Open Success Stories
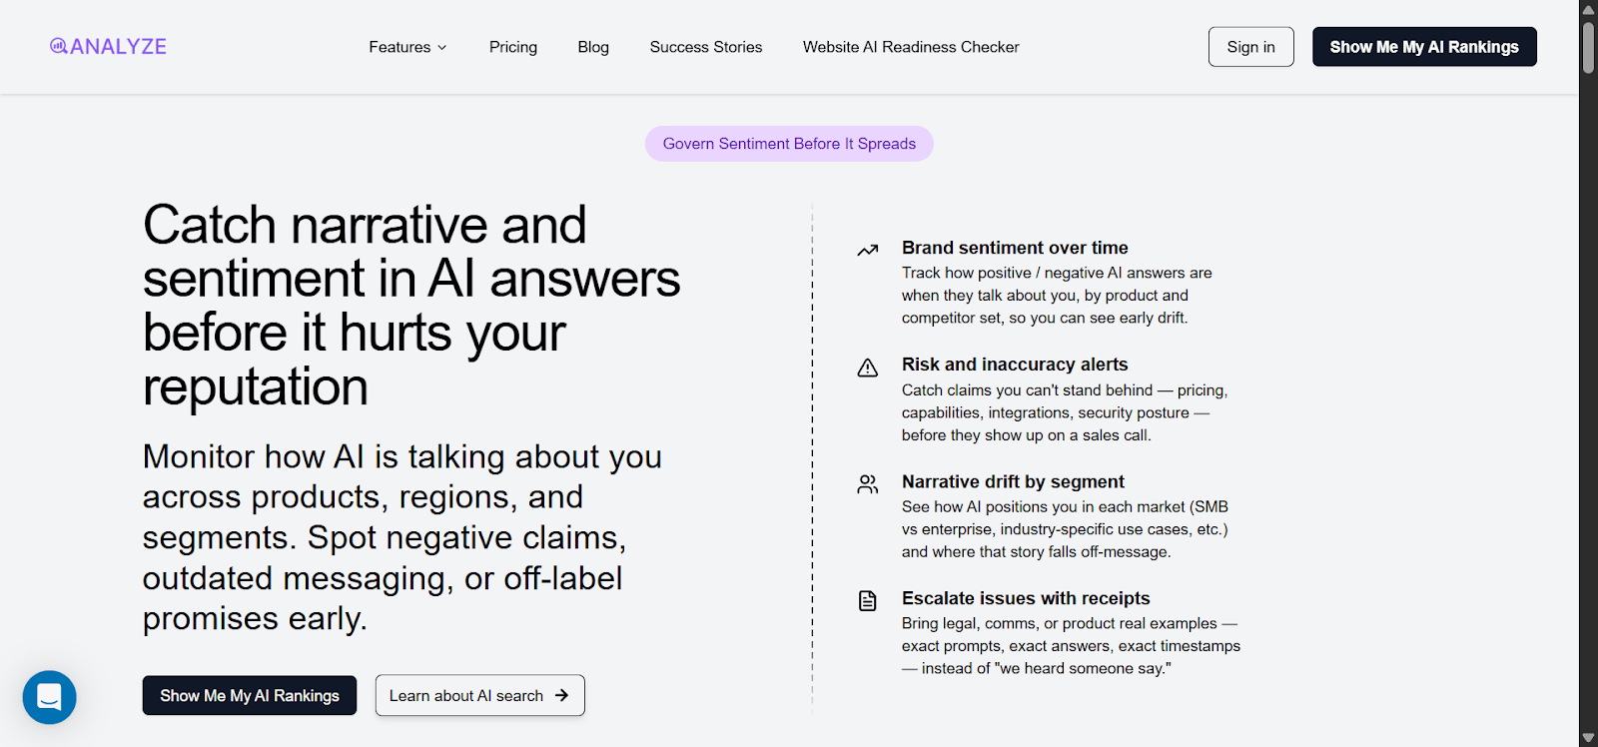Image resolution: width=1598 pixels, height=747 pixels. click(705, 46)
